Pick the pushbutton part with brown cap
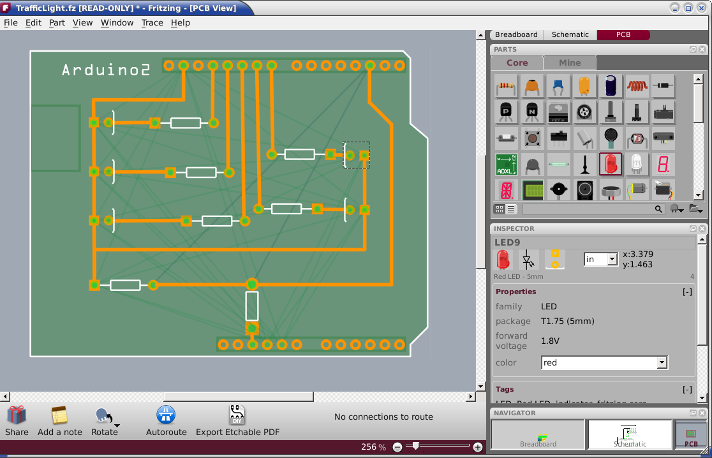The image size is (712, 458). click(x=532, y=138)
